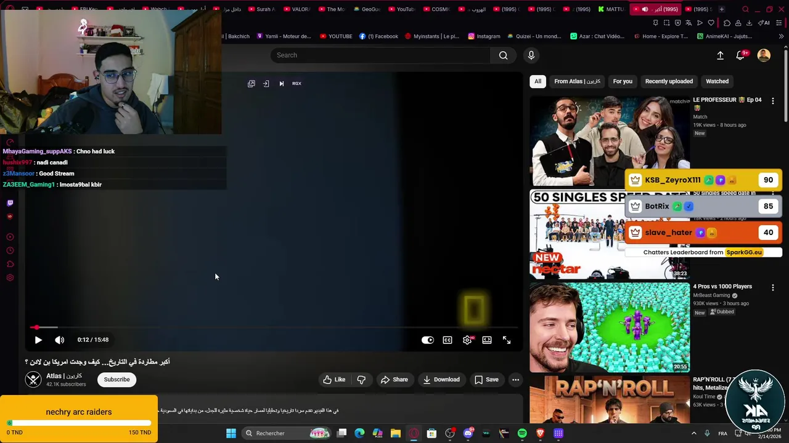Open the player settings gear
Viewport: 789px width, 443px height.
468,340
